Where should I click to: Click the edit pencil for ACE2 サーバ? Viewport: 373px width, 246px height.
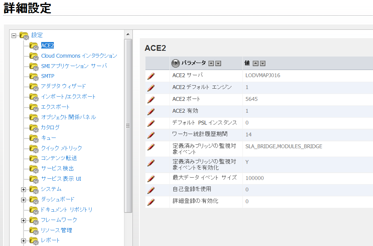pyautogui.click(x=151, y=76)
